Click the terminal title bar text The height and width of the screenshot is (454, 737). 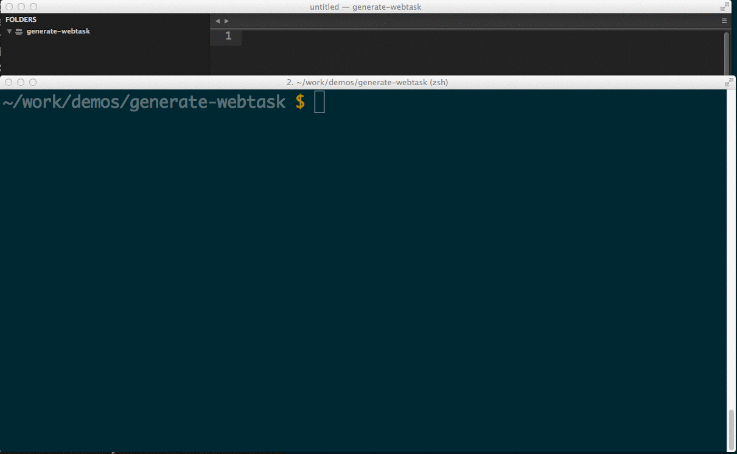(367, 82)
